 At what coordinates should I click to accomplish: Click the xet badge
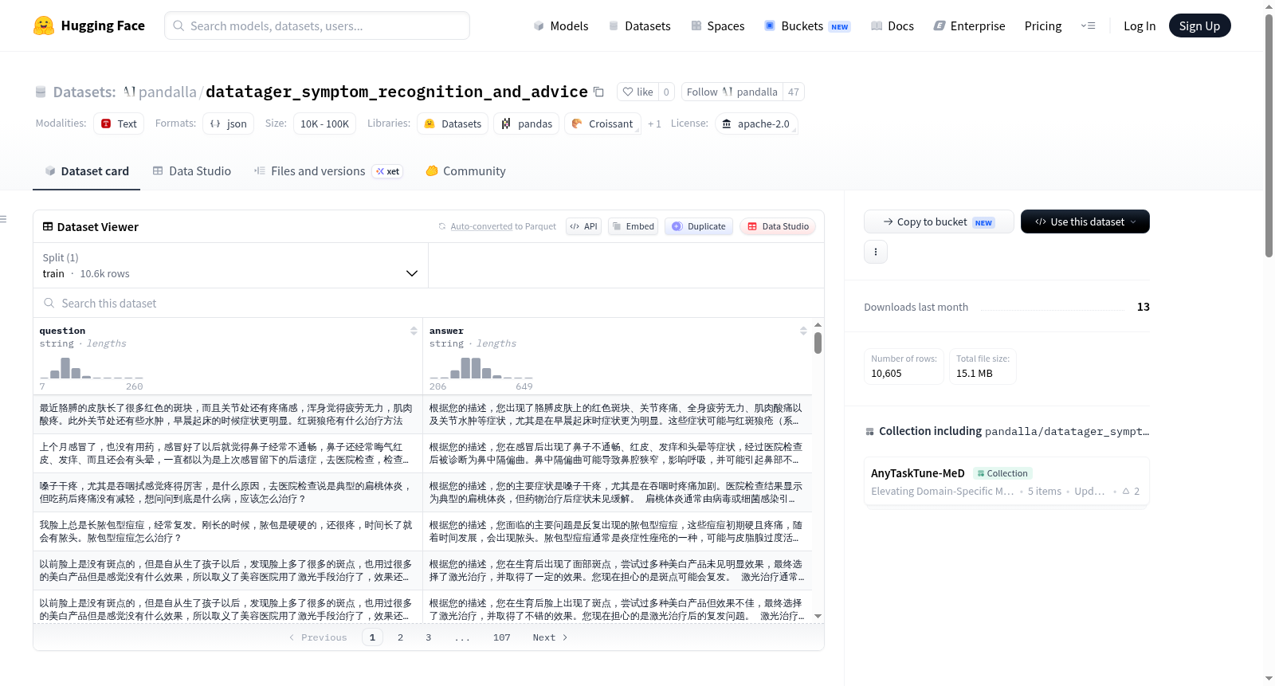tap(388, 171)
